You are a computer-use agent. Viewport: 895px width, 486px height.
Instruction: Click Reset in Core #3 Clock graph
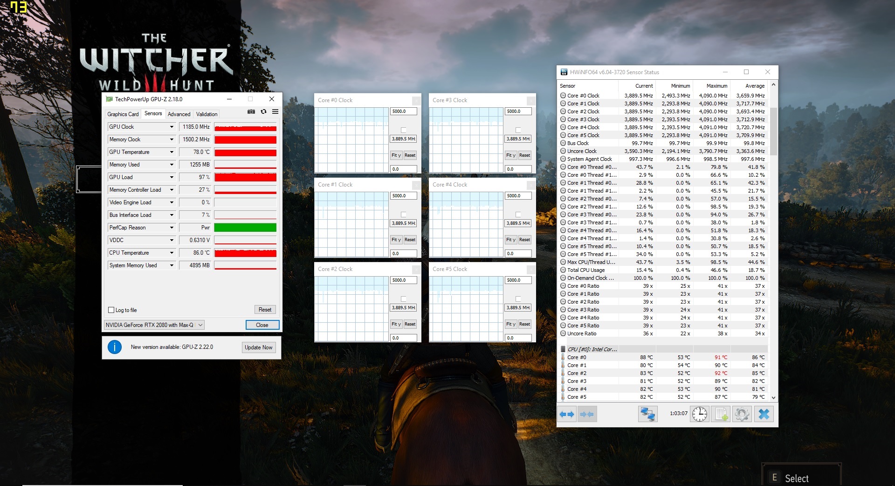tap(524, 155)
